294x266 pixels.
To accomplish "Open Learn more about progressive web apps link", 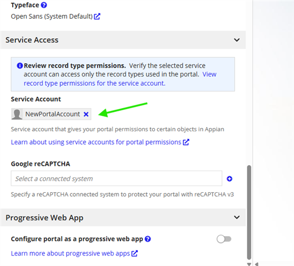I will point(70,253).
